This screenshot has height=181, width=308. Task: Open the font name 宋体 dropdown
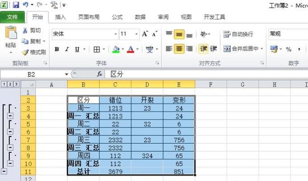(x=116, y=34)
